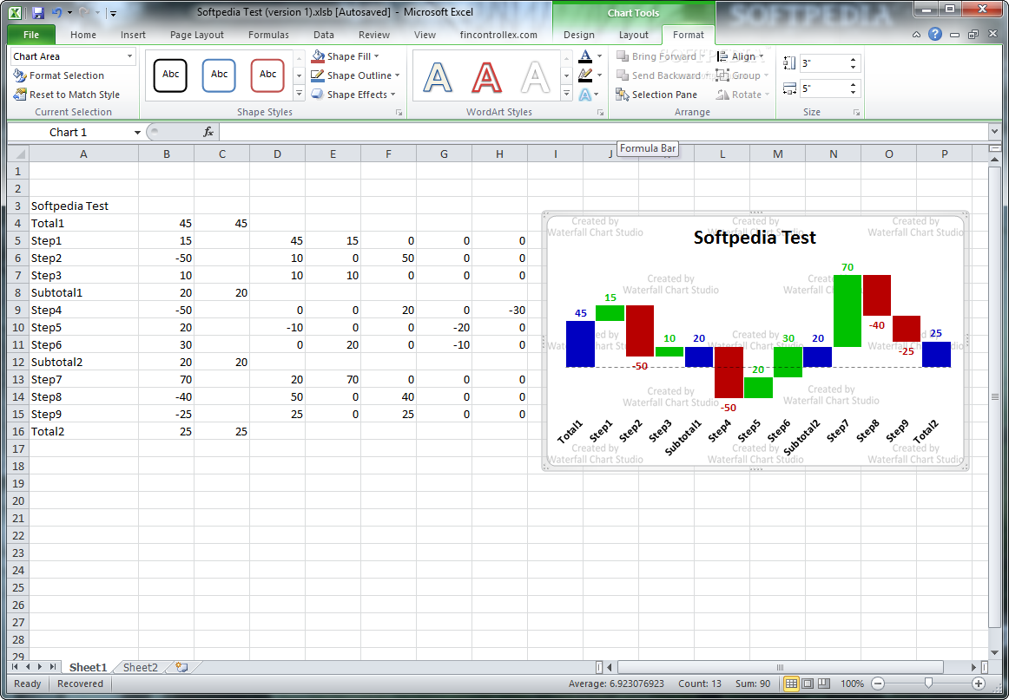Open the Rotate dropdown

742,95
